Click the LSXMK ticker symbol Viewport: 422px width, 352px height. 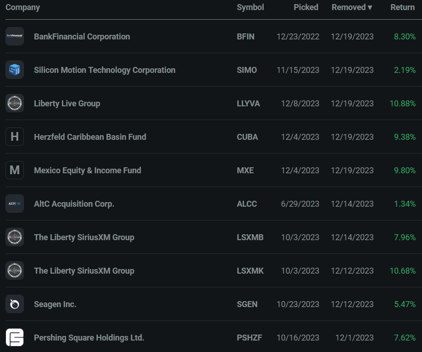coord(250,271)
